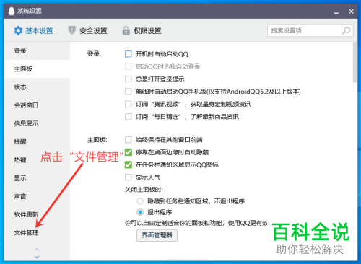361x264 pixels.
Task: Click sidebar scroll-down chevron
Action: point(37,257)
